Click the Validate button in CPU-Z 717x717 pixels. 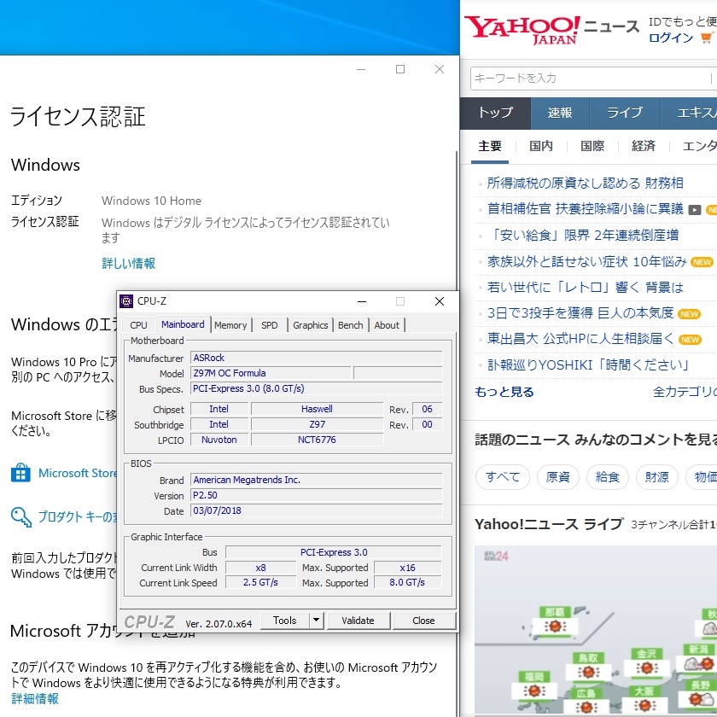[x=358, y=621]
